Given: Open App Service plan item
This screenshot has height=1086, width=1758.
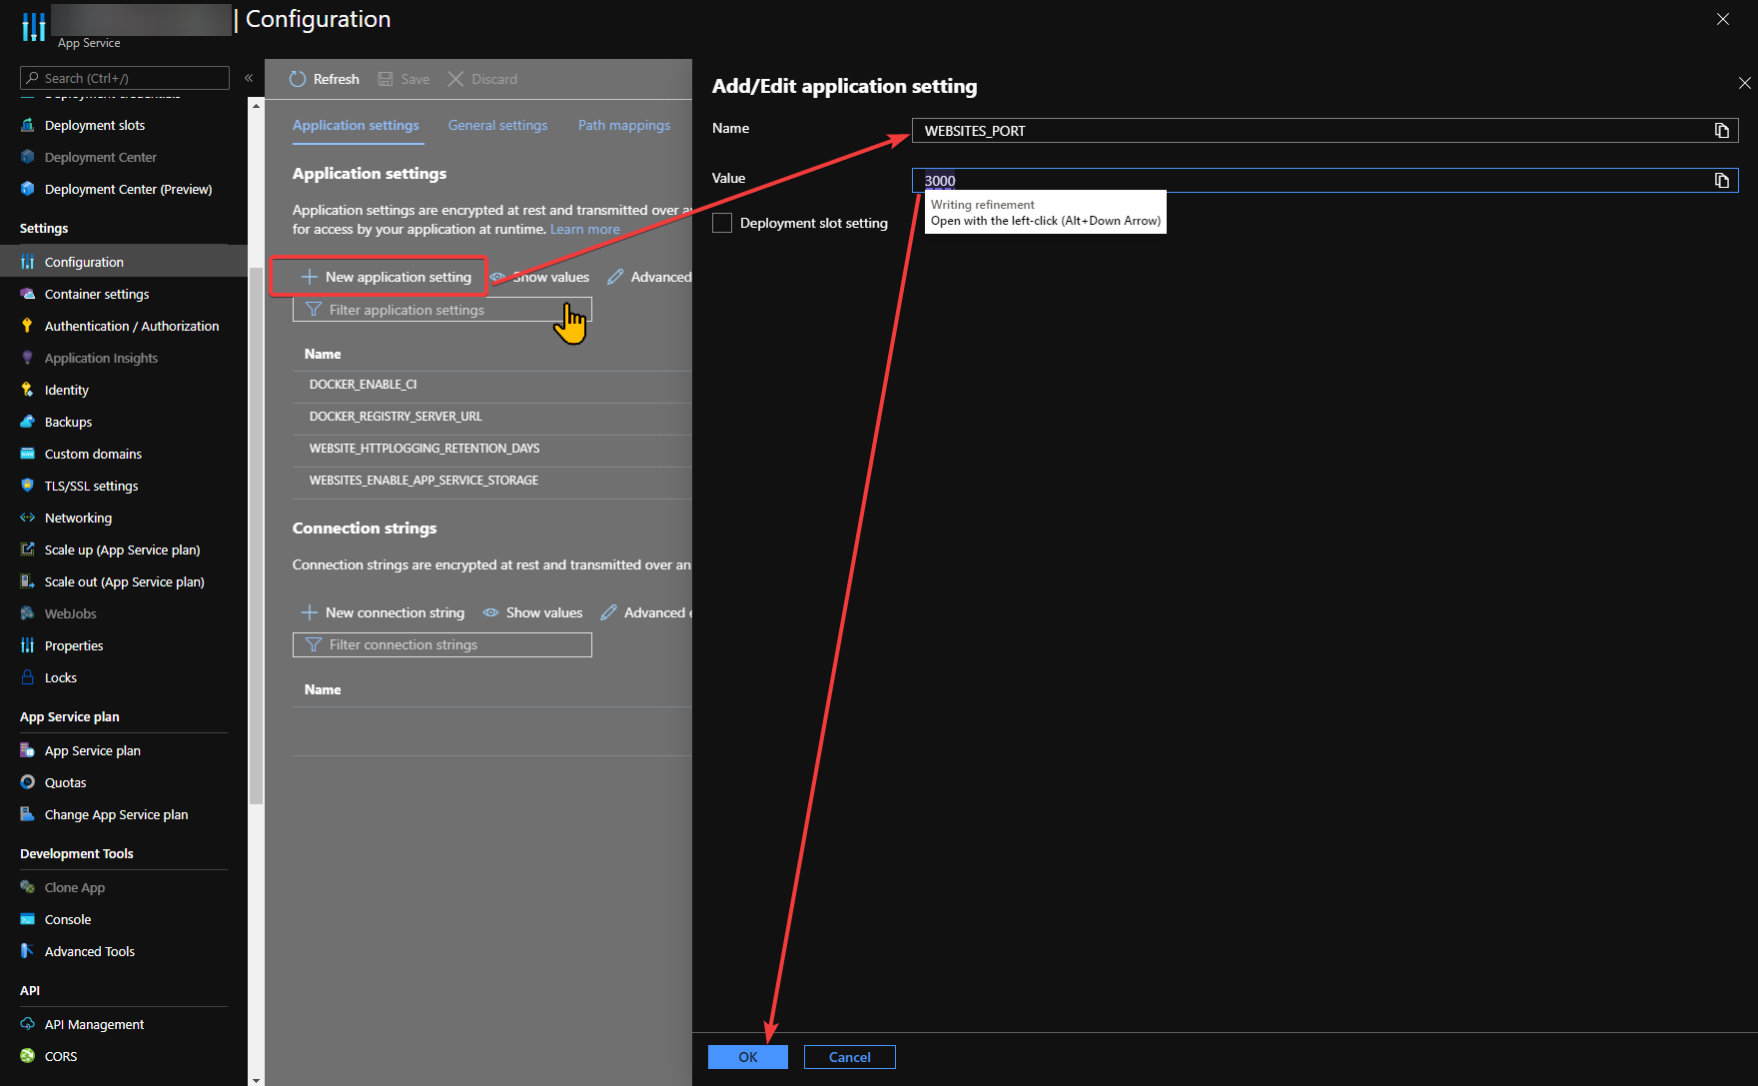Looking at the screenshot, I should point(92,750).
